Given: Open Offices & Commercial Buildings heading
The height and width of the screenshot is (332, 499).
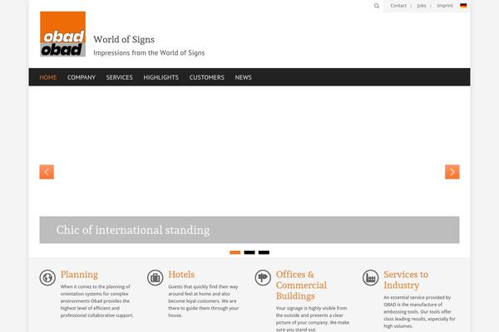Looking at the screenshot, I should pyautogui.click(x=301, y=285).
